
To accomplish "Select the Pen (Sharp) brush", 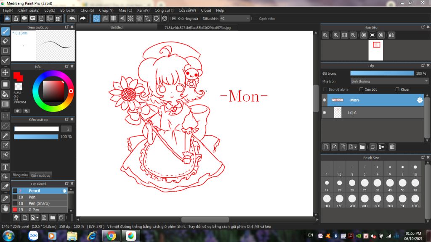I will [x=40, y=204].
